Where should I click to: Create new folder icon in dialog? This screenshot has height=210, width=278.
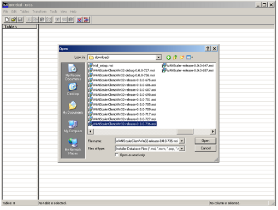point(182,57)
